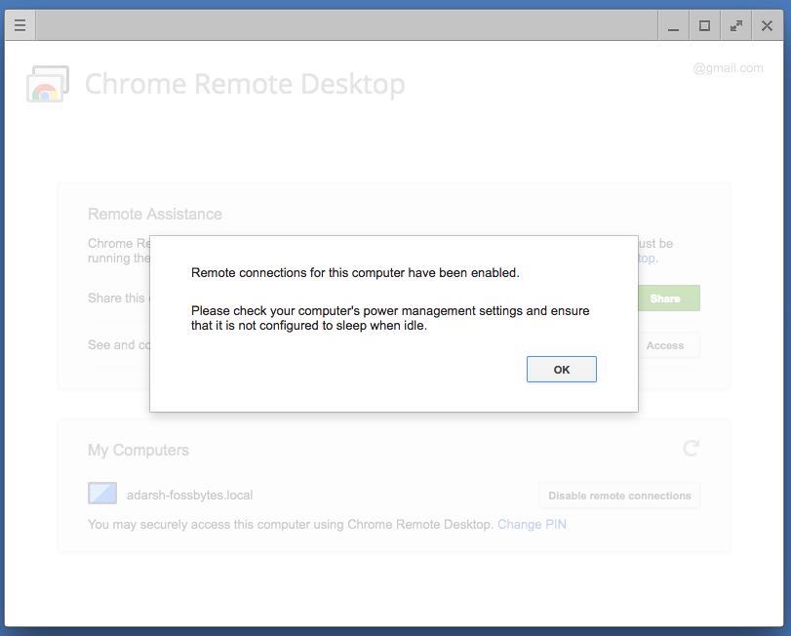This screenshot has width=791, height=636.
Task: Click the adarsh-fossbytes.local host name
Action: click(189, 496)
